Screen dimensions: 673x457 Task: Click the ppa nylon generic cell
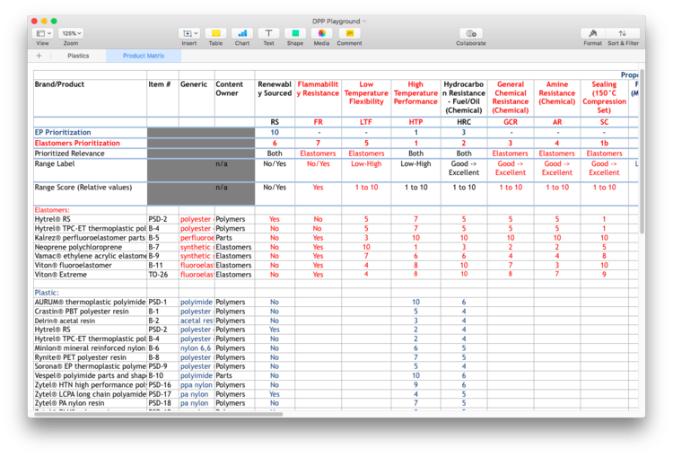tap(197, 385)
